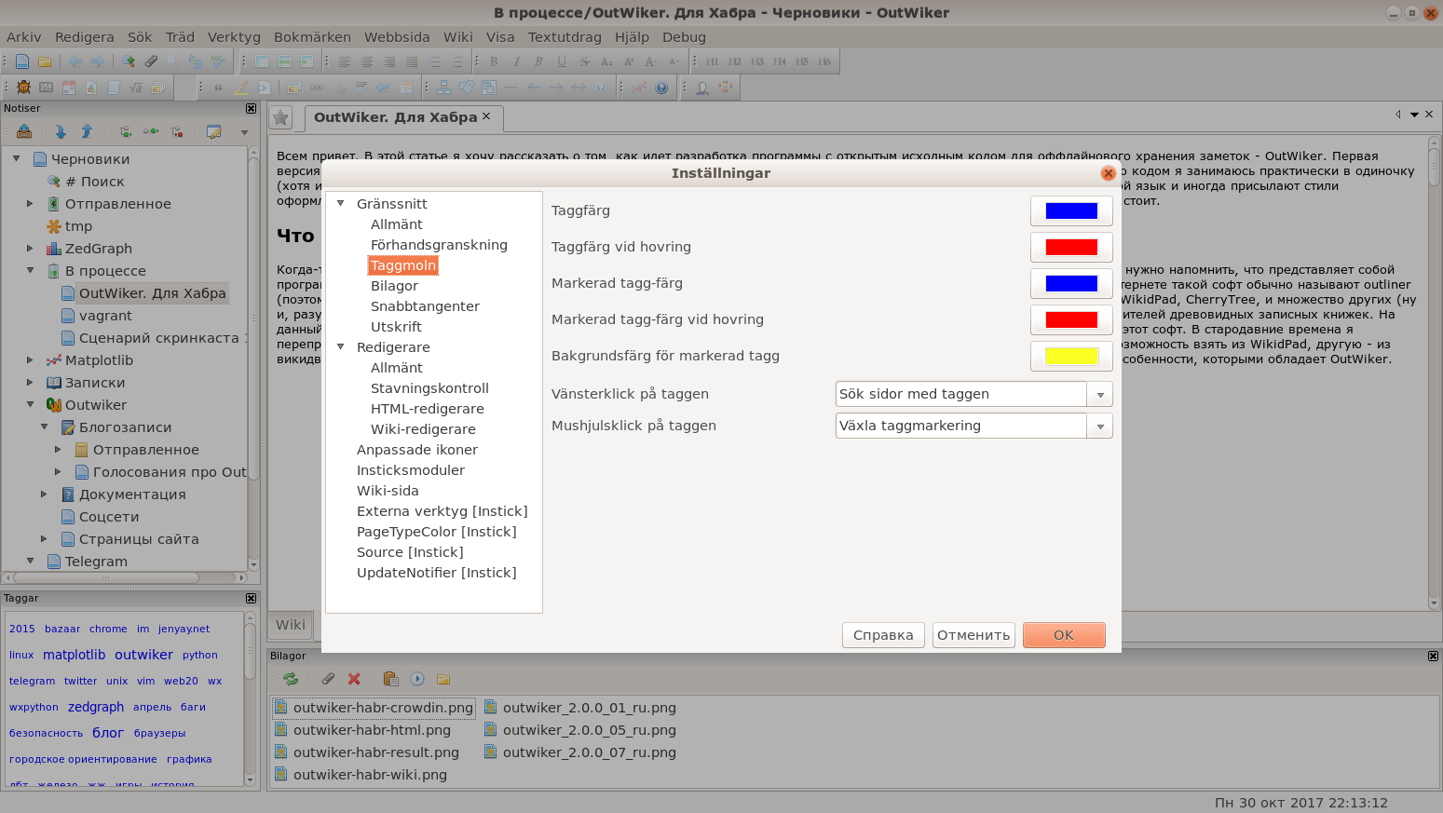Apply bold formatting icon in toolbar
The image size is (1443, 813).
tap(494, 61)
